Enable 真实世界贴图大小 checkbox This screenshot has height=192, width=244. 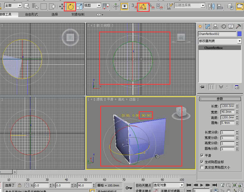[202, 167]
